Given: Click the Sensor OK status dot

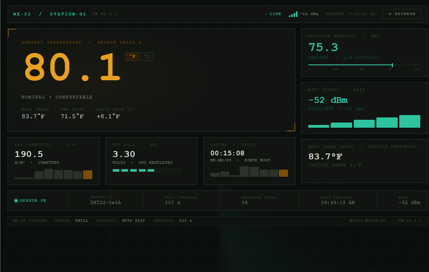Looking at the screenshot, I should [x=16, y=201].
